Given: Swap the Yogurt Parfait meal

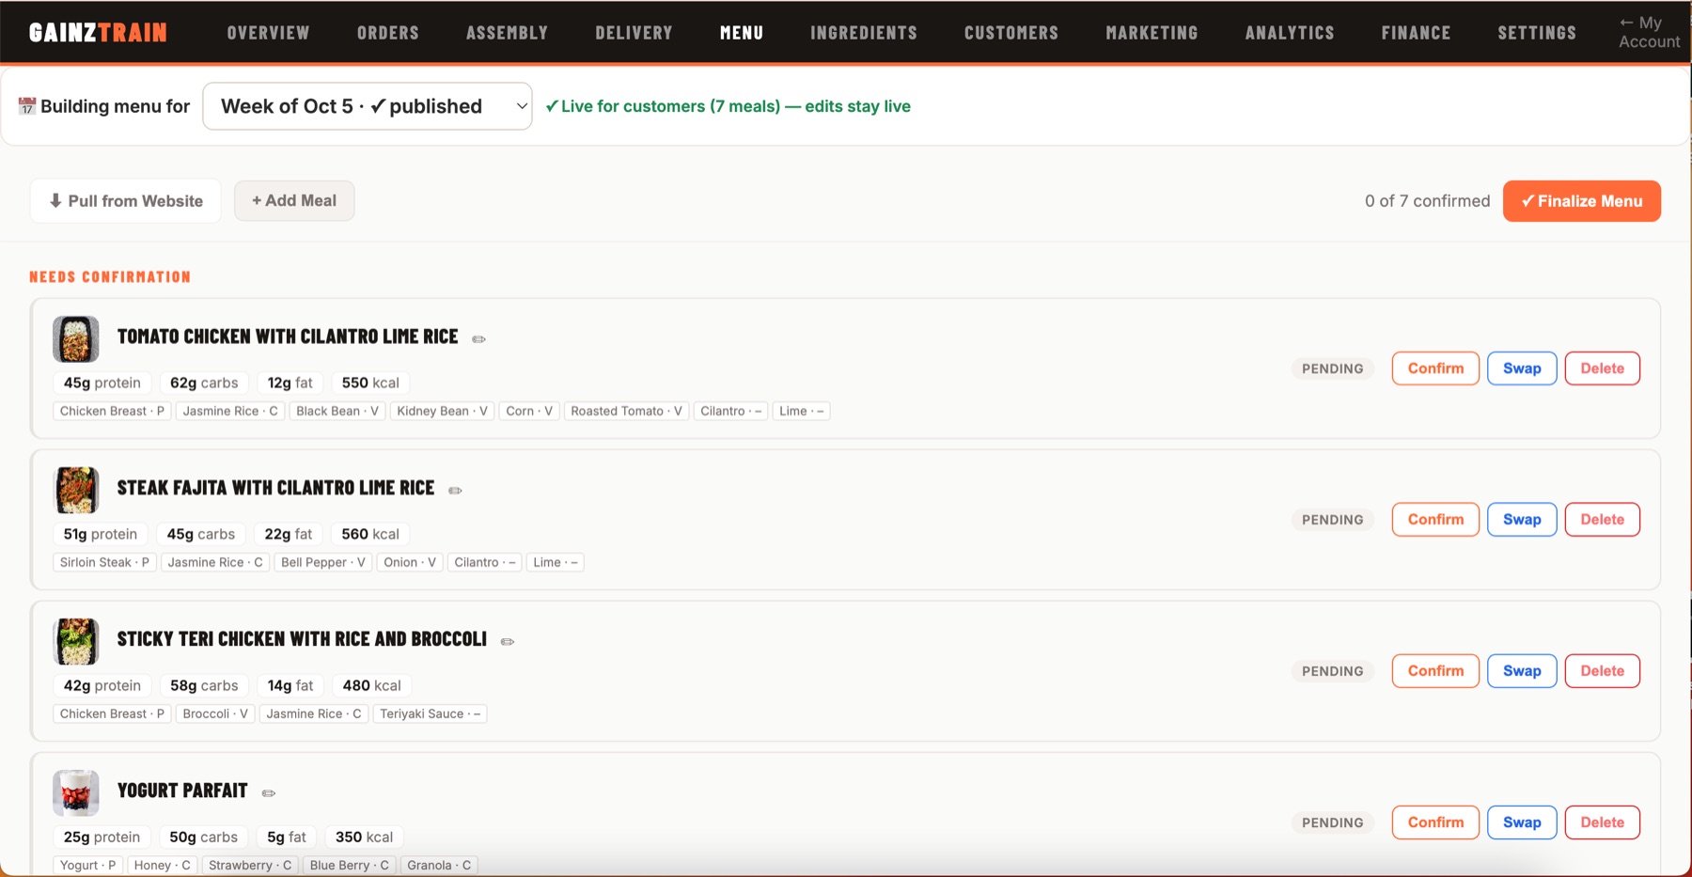Looking at the screenshot, I should click(x=1522, y=822).
